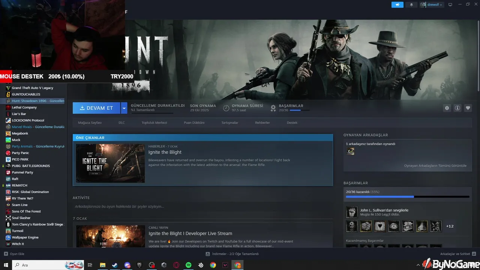Open Oynayan Arkadaşların Tümünü Görüntüle link

click(435, 166)
